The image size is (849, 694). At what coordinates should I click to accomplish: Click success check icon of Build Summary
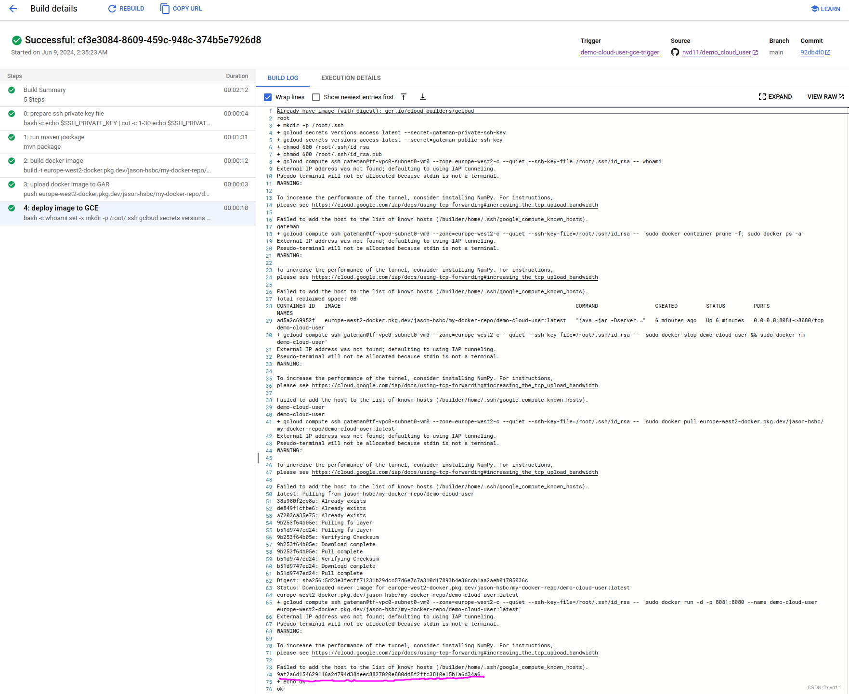[12, 90]
